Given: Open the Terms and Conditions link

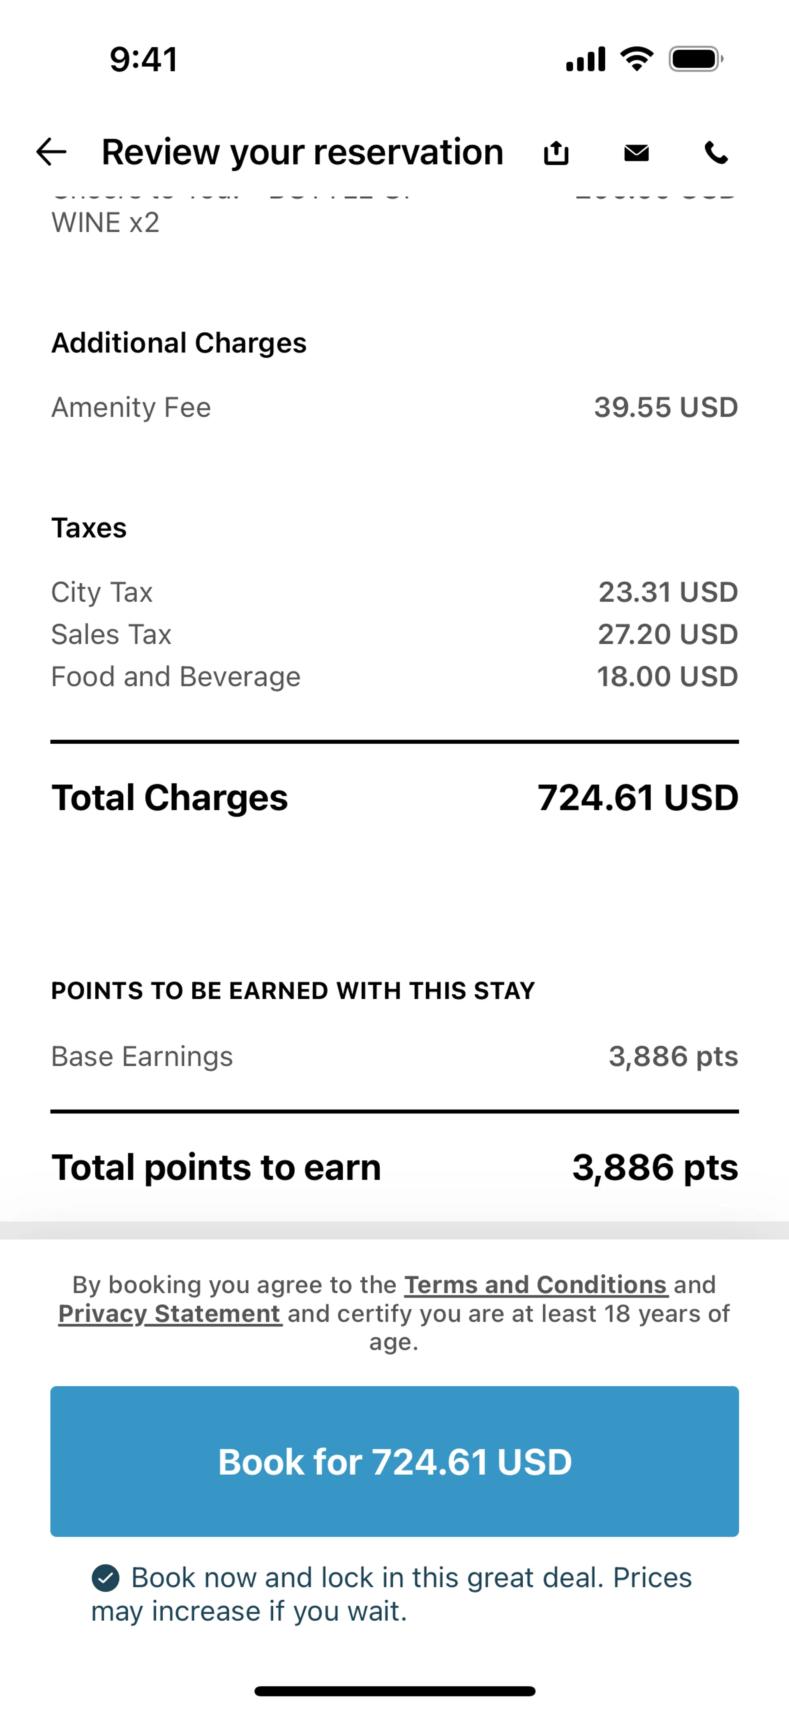Looking at the screenshot, I should [535, 1285].
